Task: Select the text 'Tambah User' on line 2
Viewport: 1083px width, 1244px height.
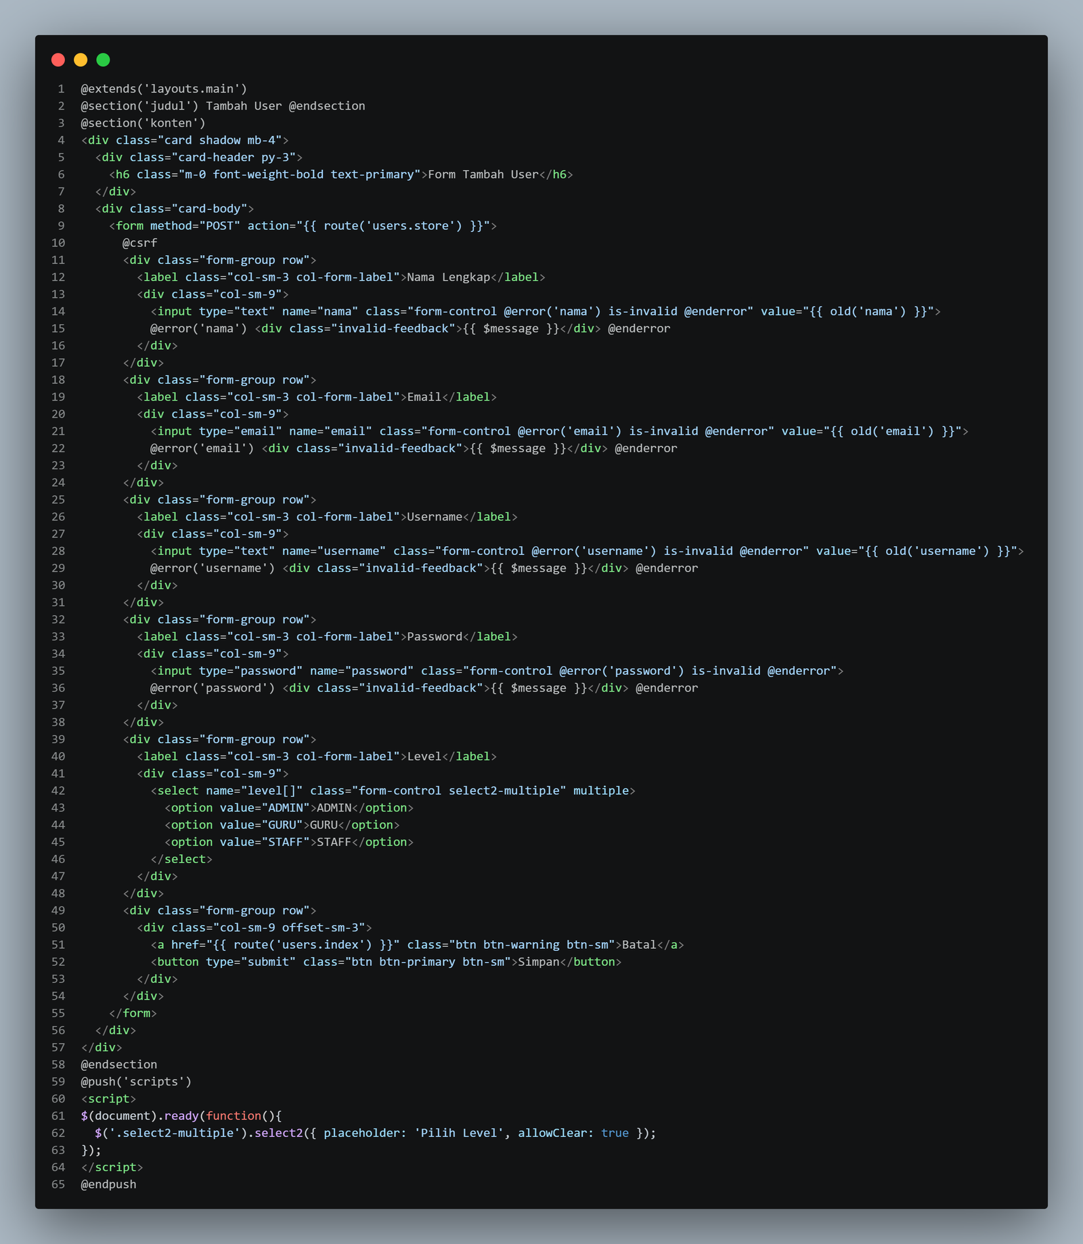Action: tap(244, 106)
